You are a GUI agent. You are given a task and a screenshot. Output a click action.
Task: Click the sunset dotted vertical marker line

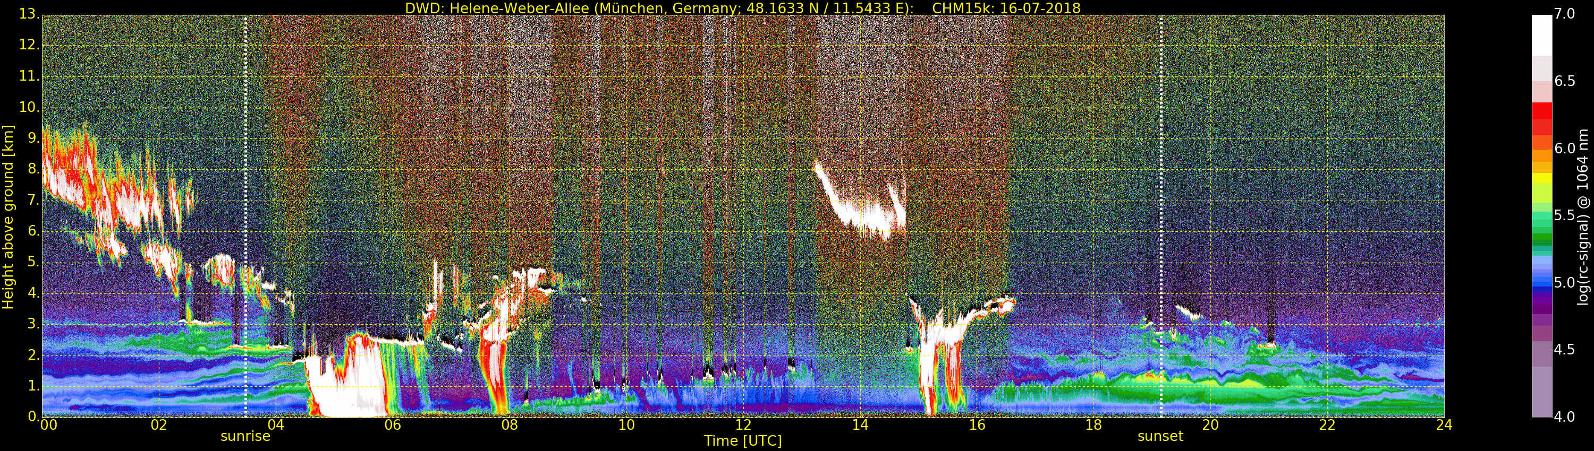click(x=1161, y=216)
